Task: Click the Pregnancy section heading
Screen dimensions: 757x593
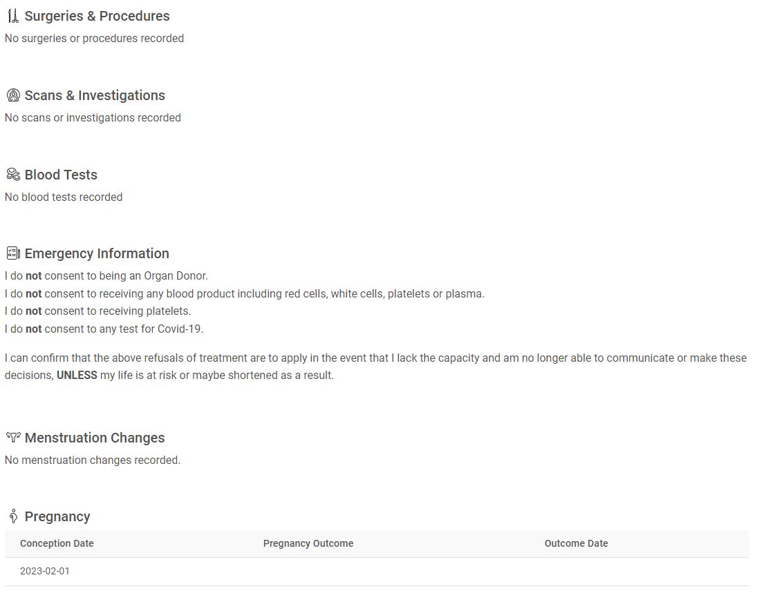Action: pyautogui.click(x=57, y=516)
